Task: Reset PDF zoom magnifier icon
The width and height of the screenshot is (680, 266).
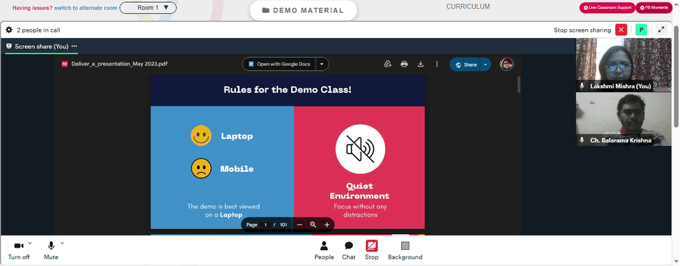Action: [313, 225]
